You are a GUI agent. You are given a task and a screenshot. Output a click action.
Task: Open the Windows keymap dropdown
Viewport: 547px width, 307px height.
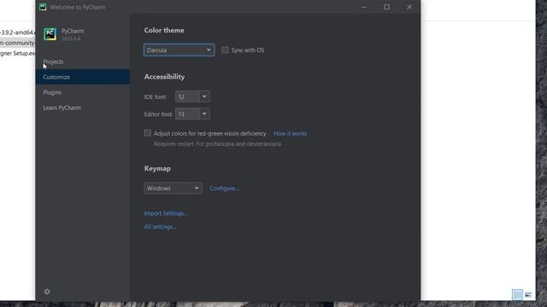pyautogui.click(x=173, y=188)
